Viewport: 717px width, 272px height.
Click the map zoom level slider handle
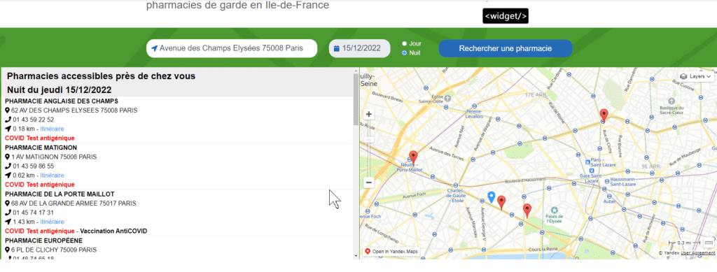click(x=369, y=139)
